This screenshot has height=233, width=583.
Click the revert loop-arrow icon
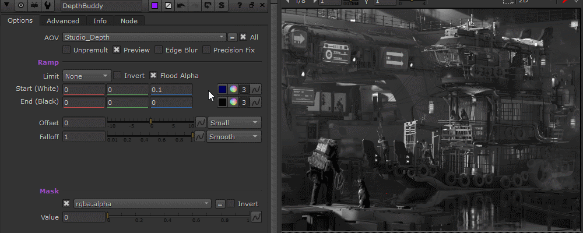point(208,6)
